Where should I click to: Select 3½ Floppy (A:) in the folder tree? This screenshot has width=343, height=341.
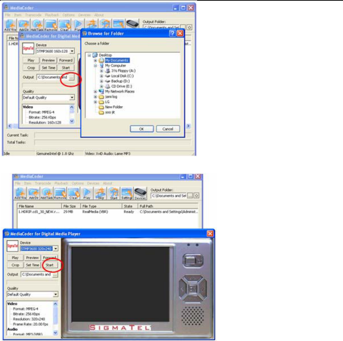[123, 71]
